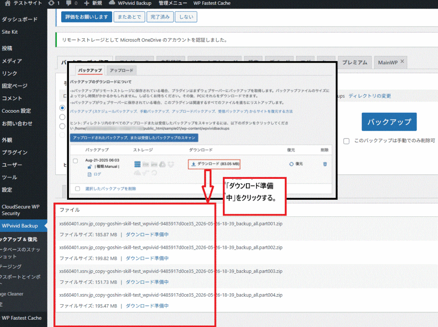Open the comments bubble icon in admin bar

tap(69, 3)
